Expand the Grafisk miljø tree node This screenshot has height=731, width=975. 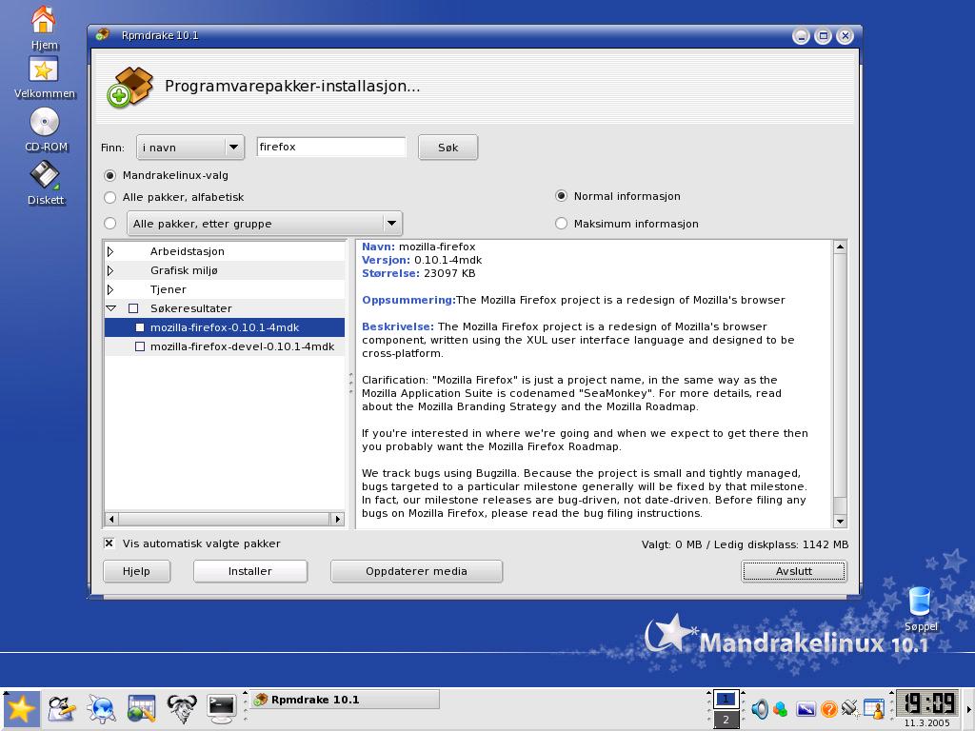point(110,270)
